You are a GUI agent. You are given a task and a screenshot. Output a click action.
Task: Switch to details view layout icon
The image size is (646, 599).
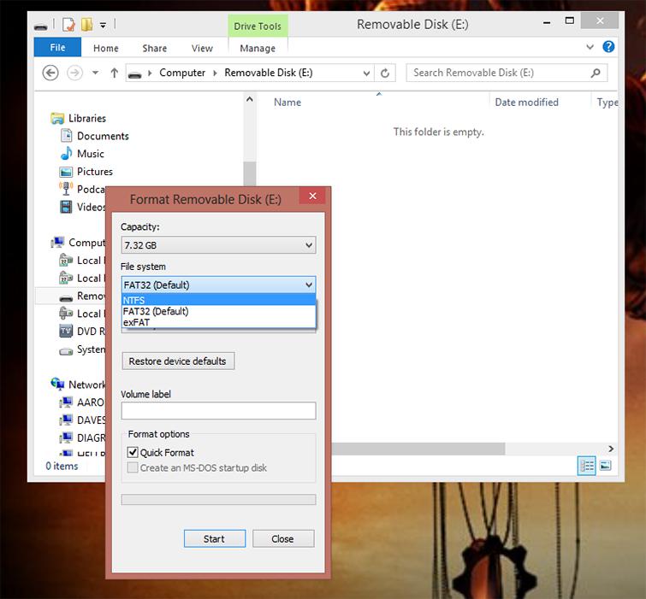pyautogui.click(x=586, y=466)
